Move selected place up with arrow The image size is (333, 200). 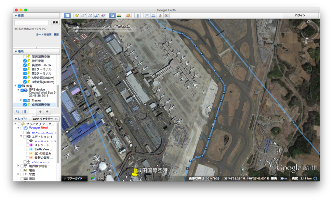pyautogui.click(x=40, y=112)
